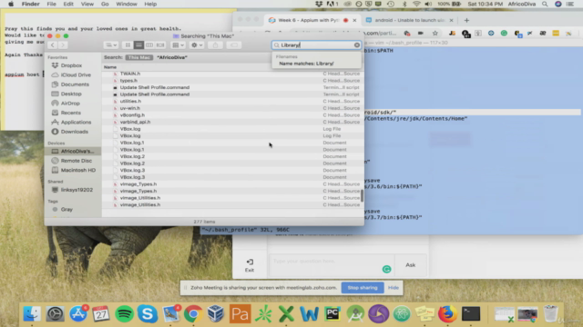This screenshot has height=327, width=583.
Task: Select the uv-win.h file row
Action: click(233, 108)
